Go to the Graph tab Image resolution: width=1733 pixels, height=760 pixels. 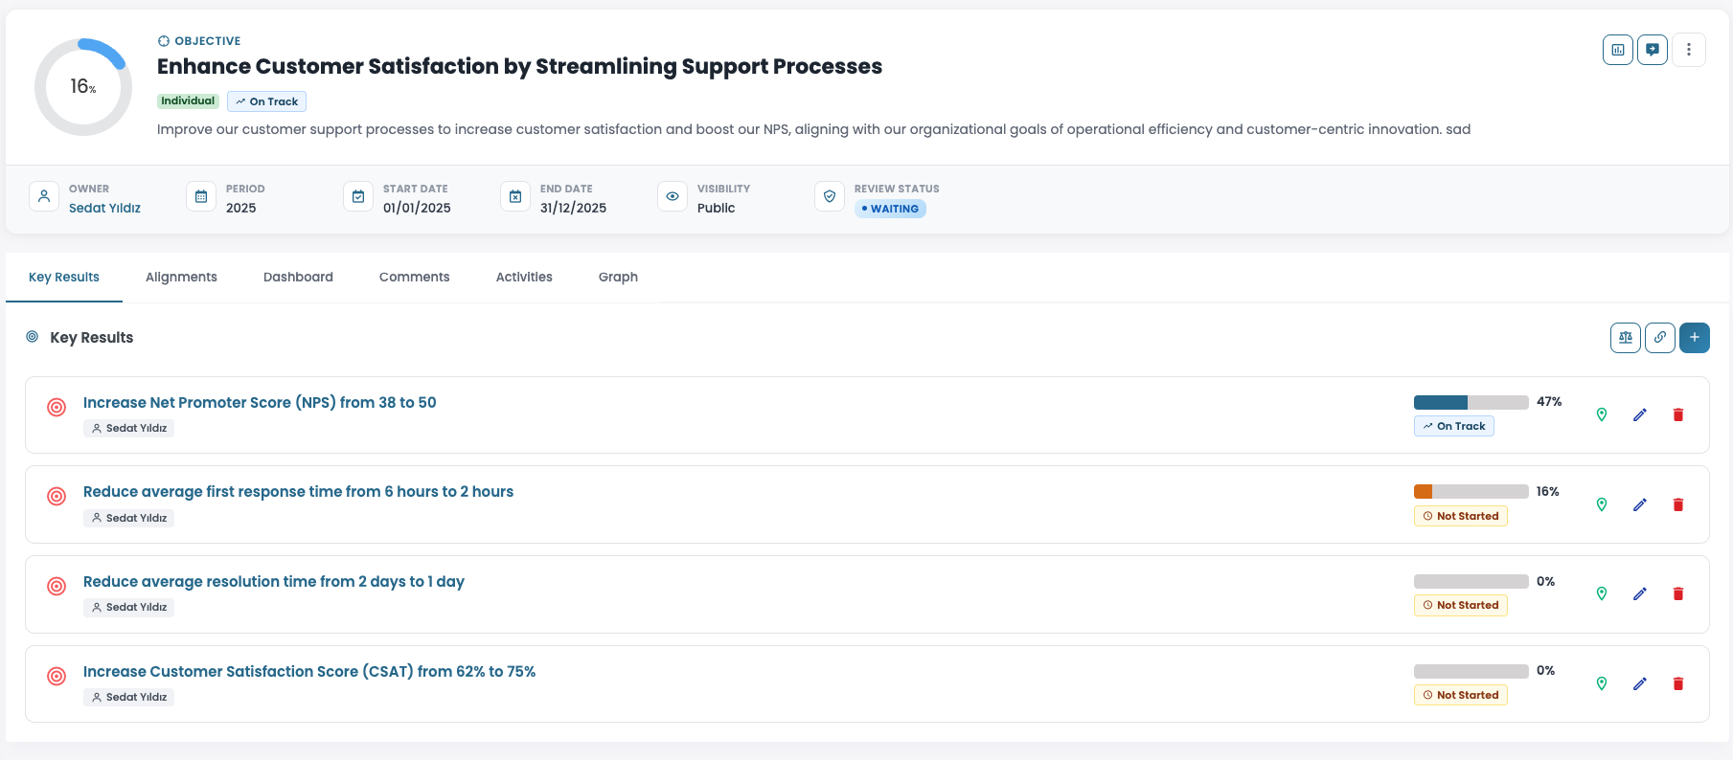pyautogui.click(x=618, y=278)
